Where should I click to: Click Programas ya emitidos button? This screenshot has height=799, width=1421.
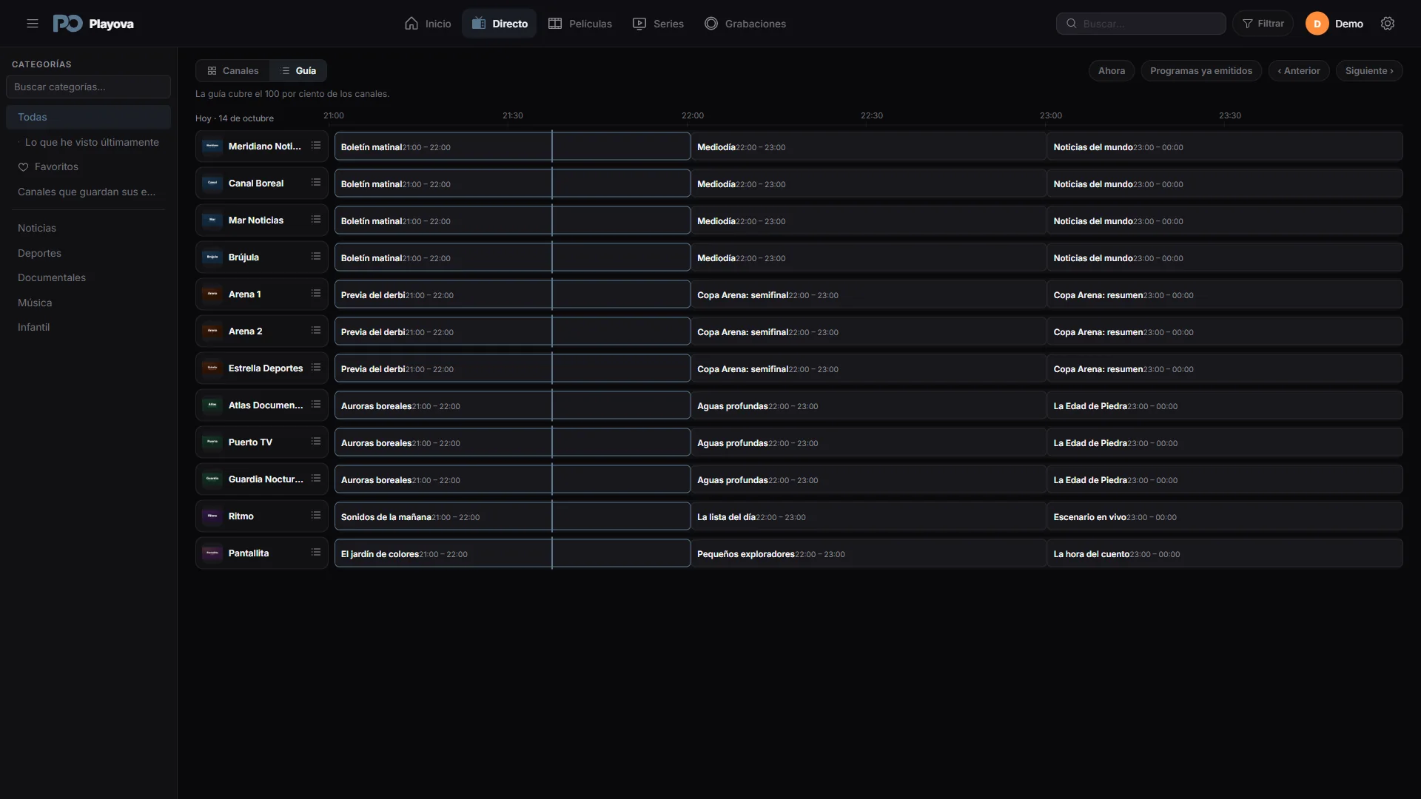tap(1201, 71)
